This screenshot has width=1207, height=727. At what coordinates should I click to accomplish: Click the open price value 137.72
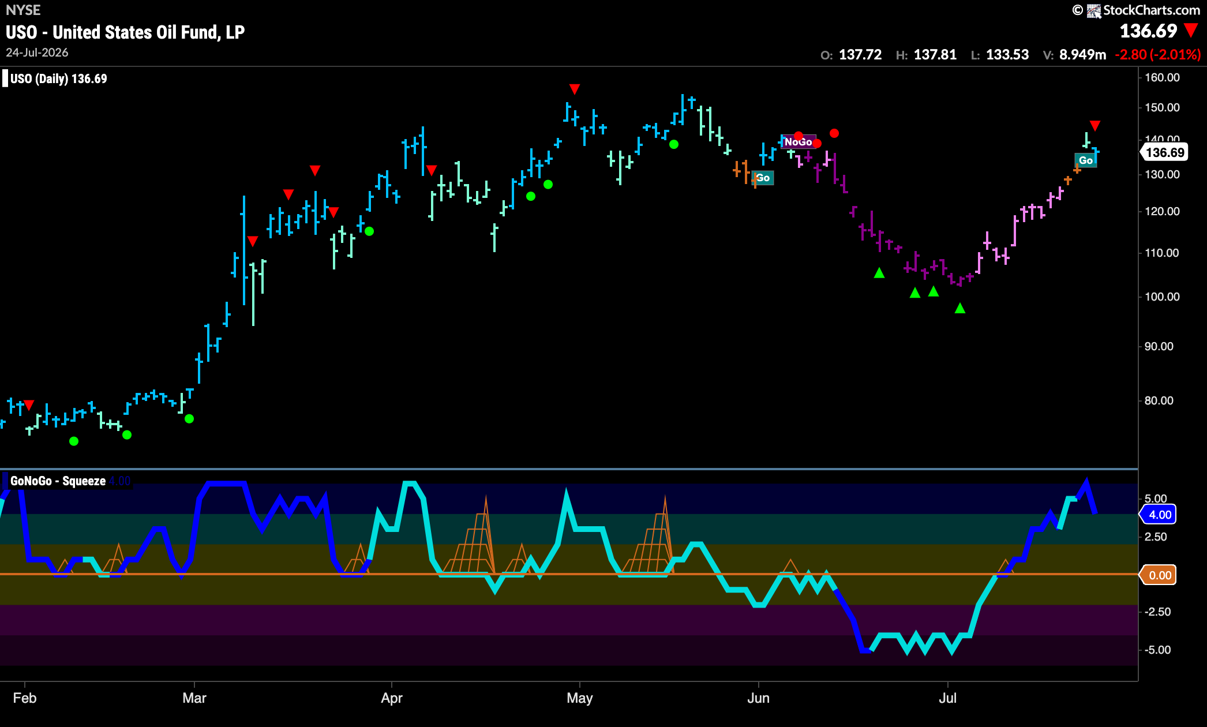point(860,55)
